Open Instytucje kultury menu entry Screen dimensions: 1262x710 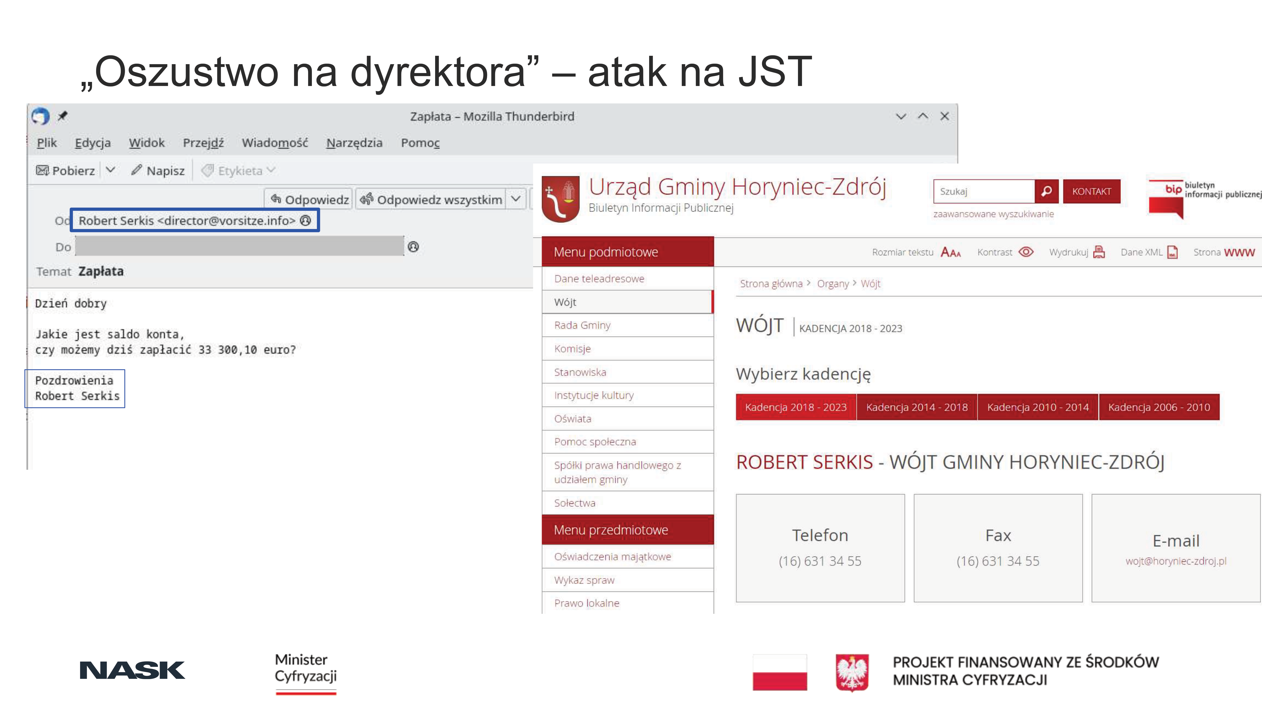coord(628,395)
